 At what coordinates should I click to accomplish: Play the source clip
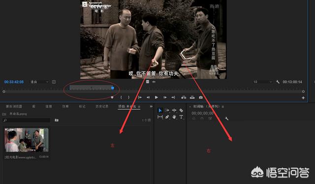pos(157,97)
